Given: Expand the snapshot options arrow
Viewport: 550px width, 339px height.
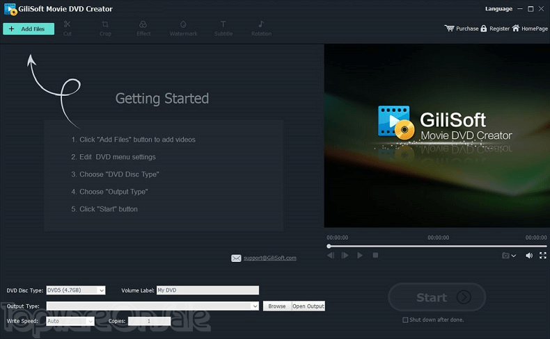Looking at the screenshot, I should [514, 256].
